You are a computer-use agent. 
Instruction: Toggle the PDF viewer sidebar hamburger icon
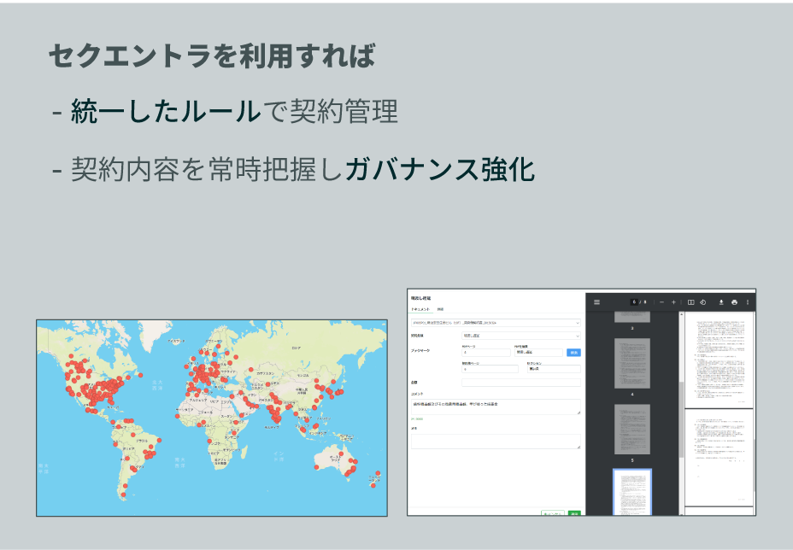[x=596, y=302]
